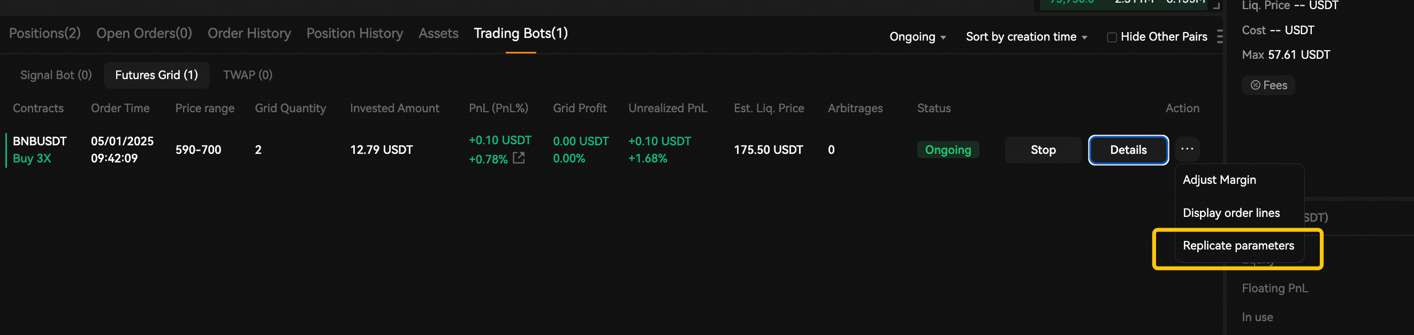
Task: Choose Replicate parameters from the menu
Action: pos(1238,246)
